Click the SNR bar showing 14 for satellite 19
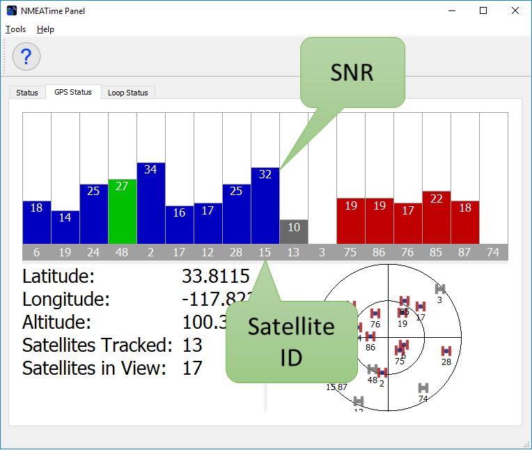The image size is (532, 450). point(65,227)
